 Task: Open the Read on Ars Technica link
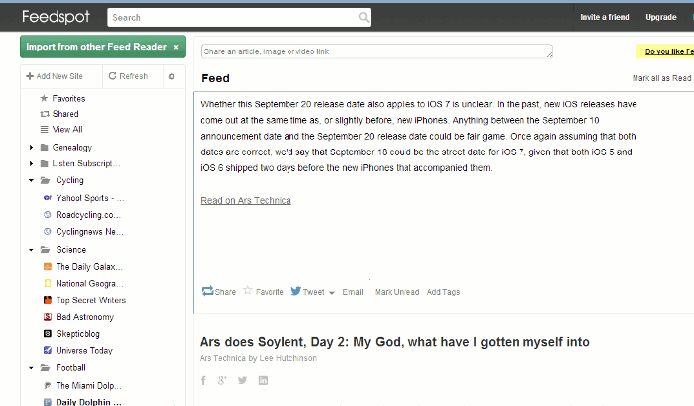(x=246, y=200)
